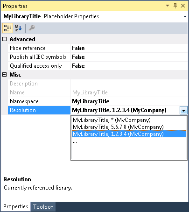Sort properties alphabetically
189x212 pixels.
coord(18,28)
